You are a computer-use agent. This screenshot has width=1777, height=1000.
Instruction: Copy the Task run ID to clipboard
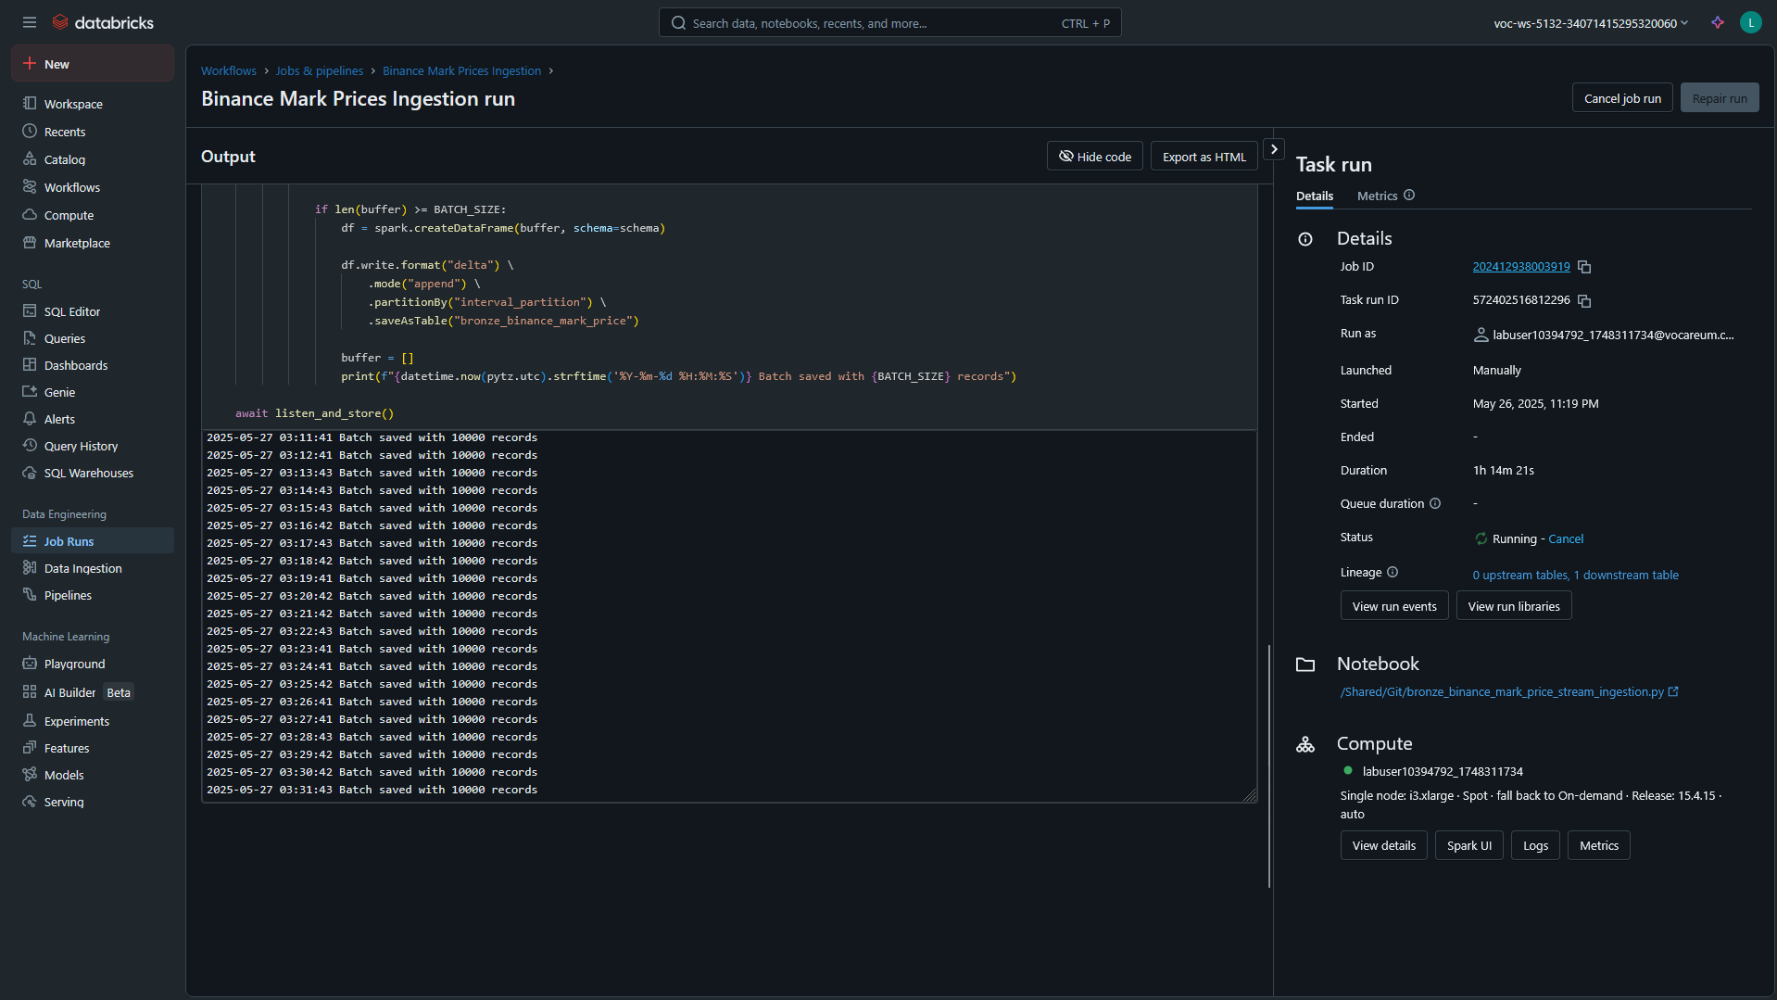coord(1584,301)
